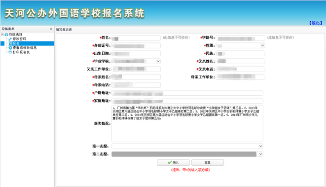The width and height of the screenshot is (326, 187).
Task: Click the form icon beside 报名
Action: (10, 43)
